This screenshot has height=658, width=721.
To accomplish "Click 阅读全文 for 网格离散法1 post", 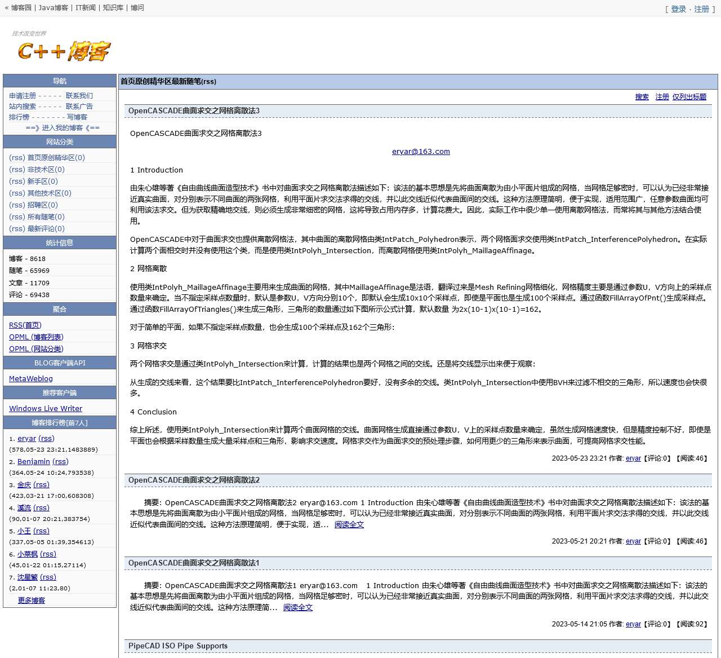I will pyautogui.click(x=297, y=608).
